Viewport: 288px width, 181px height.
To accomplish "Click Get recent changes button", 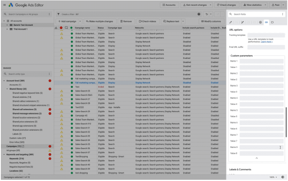I will (x=195, y=5).
